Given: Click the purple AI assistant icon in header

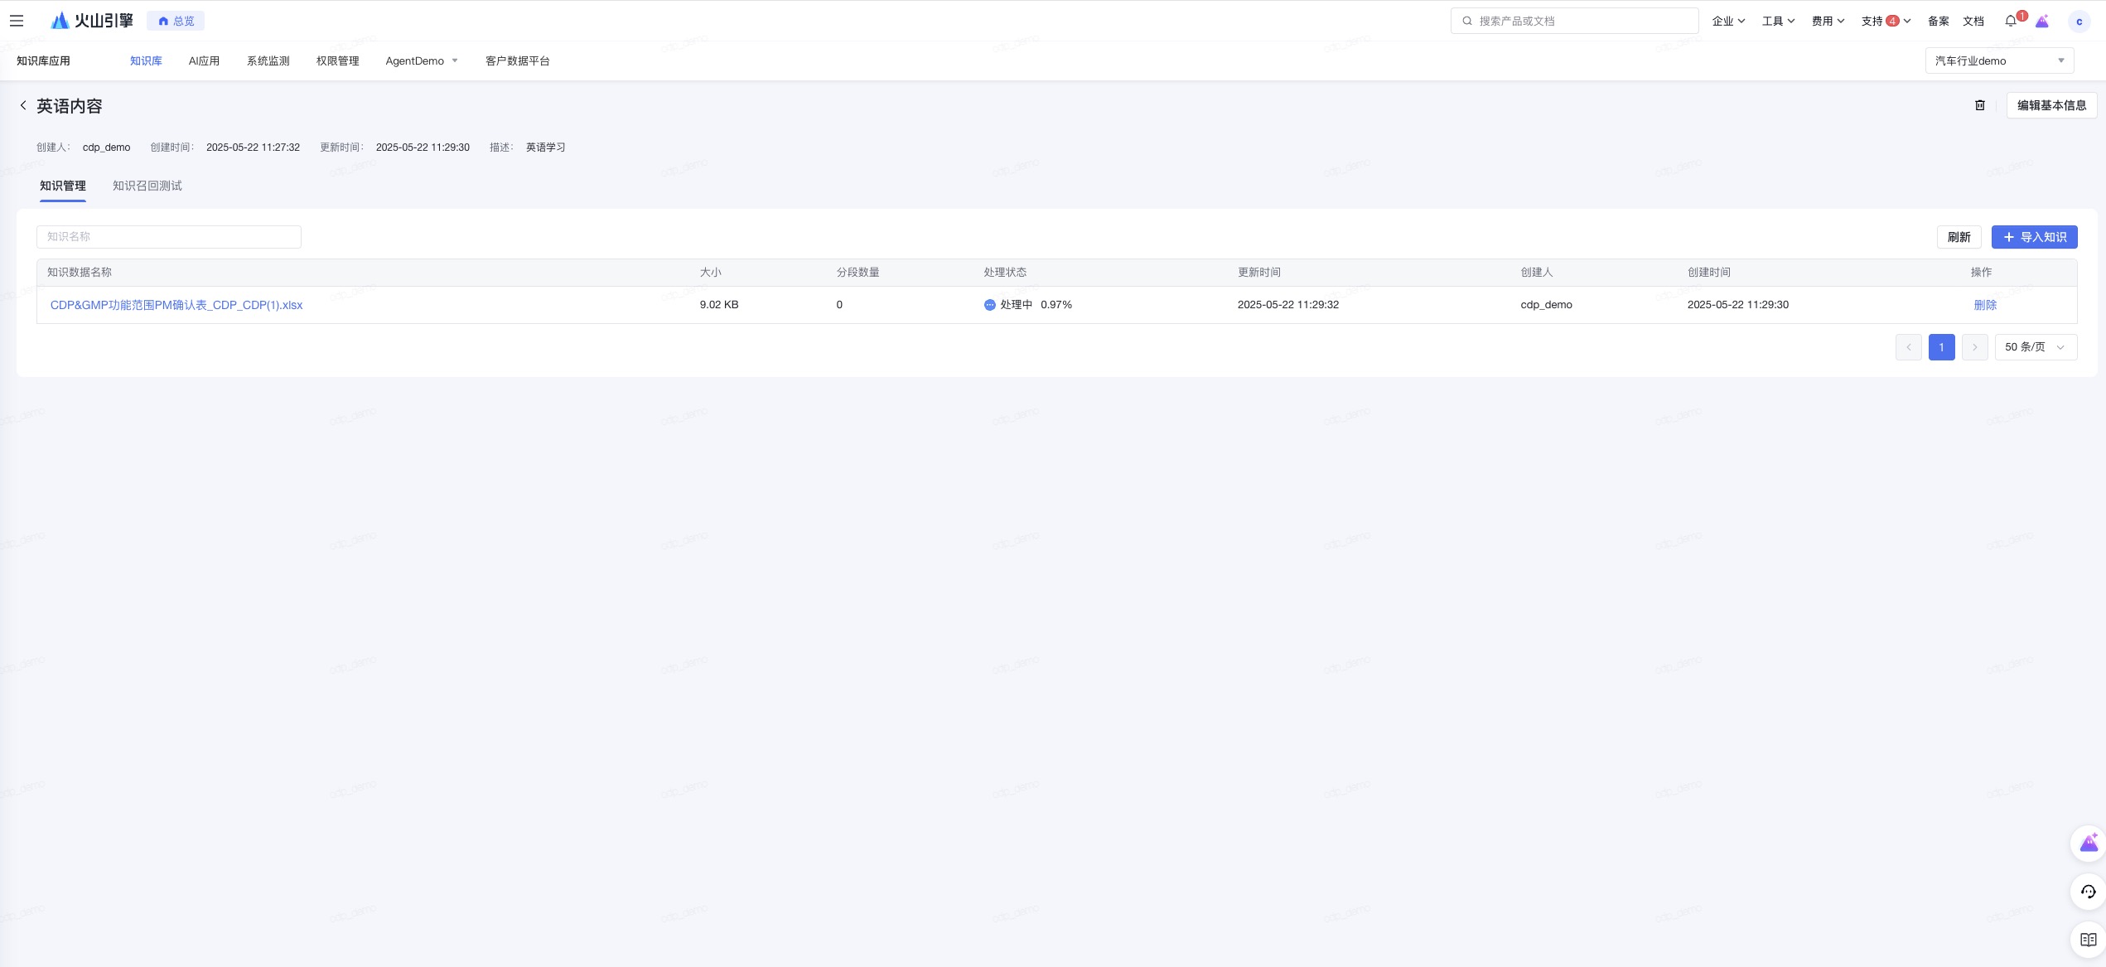Looking at the screenshot, I should pos(2042,21).
